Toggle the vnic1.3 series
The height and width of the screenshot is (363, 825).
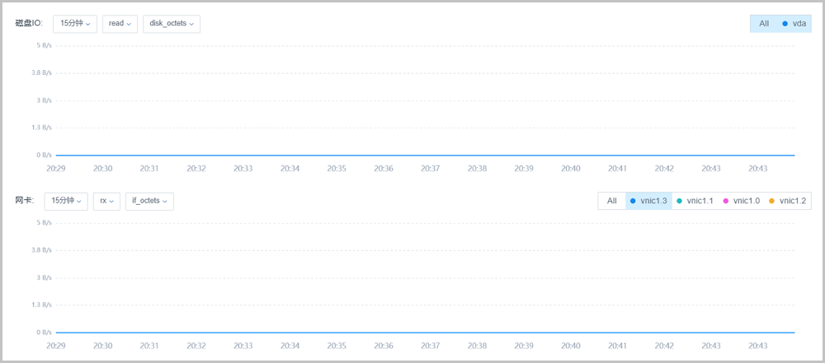click(x=648, y=201)
